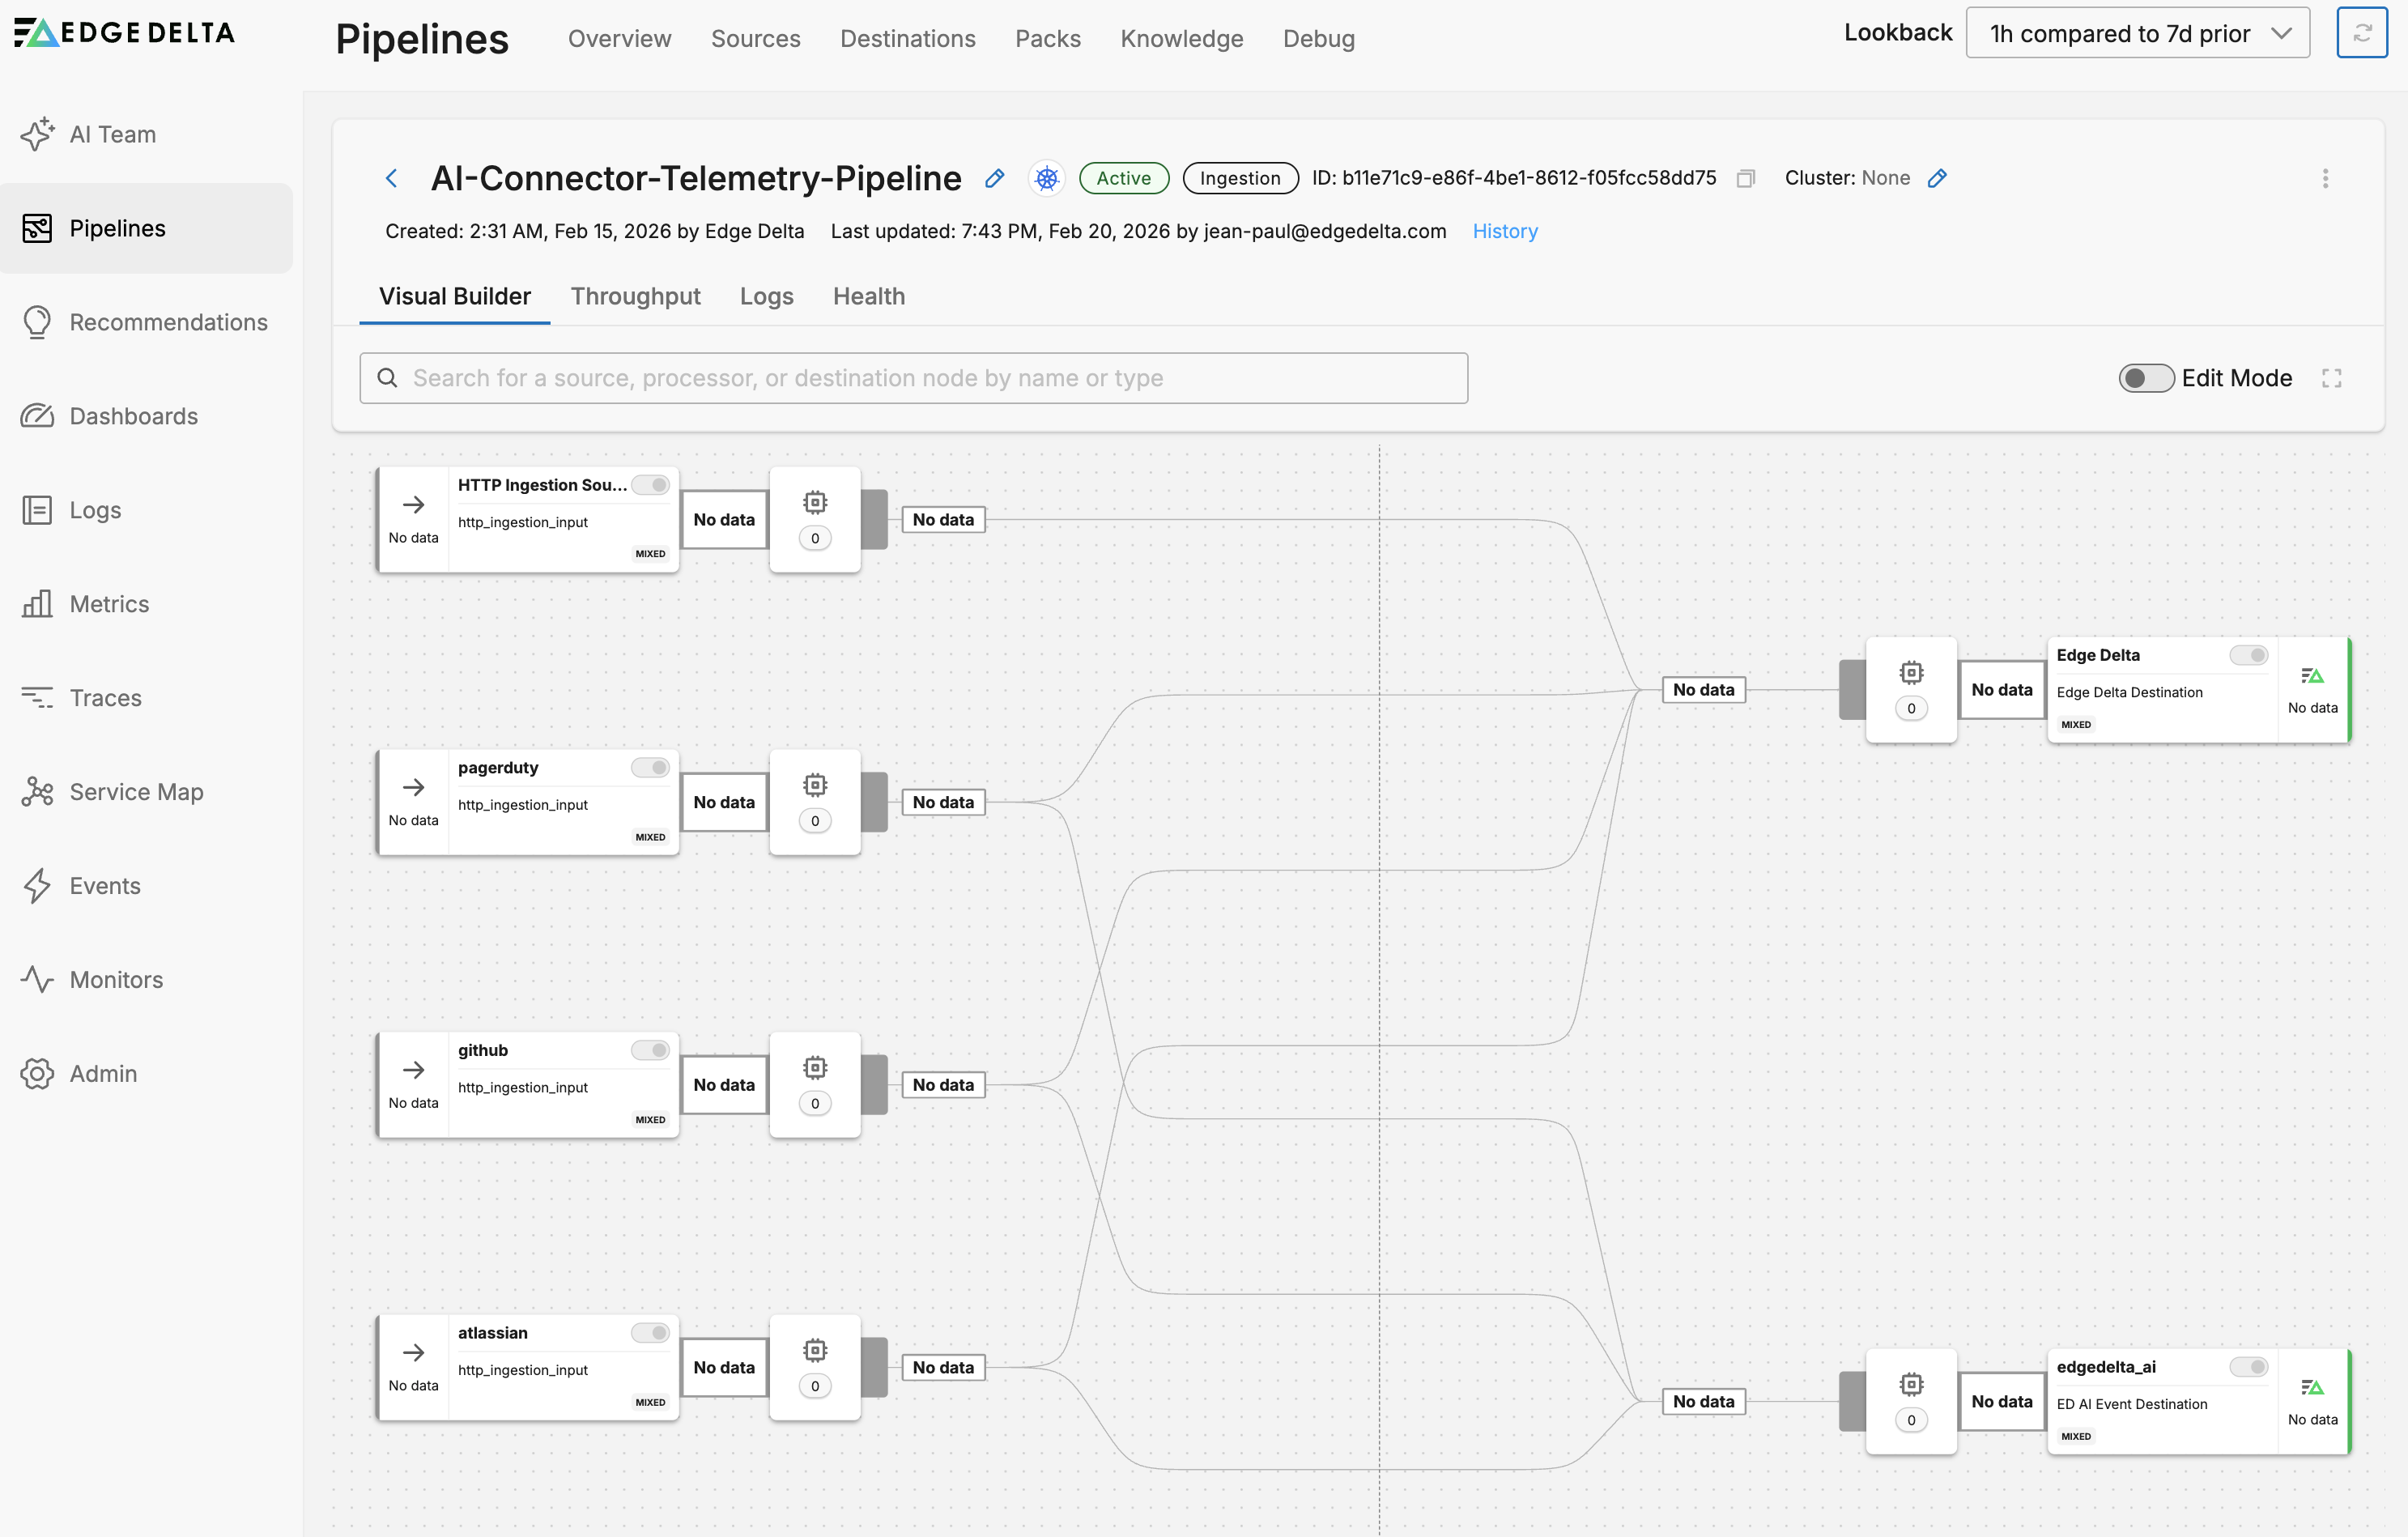Open the Destinations tab in the top navigation

tap(907, 38)
